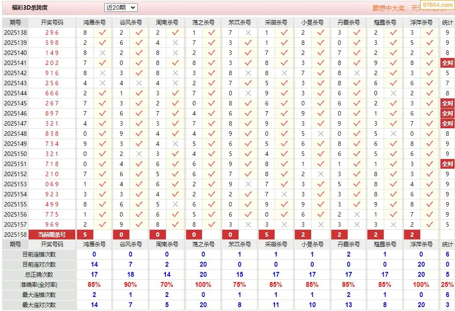Click the gray X mark for 周南 in row 2025139

[175, 43]
